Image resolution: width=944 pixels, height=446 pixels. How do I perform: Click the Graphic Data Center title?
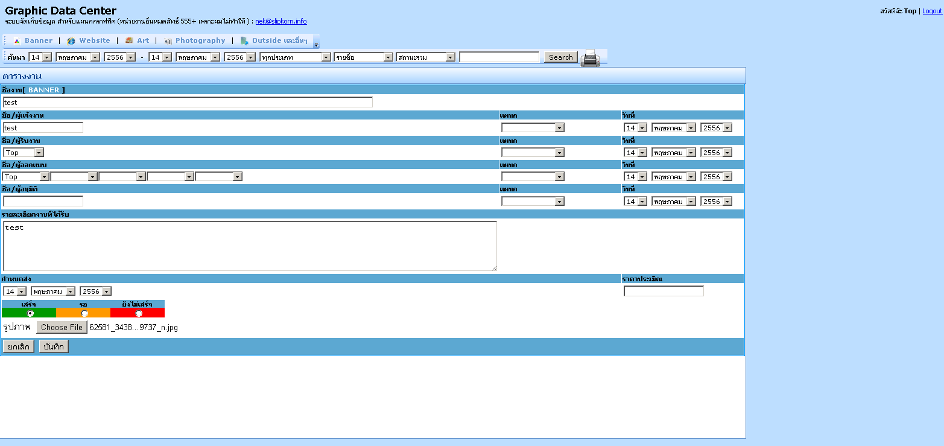click(x=61, y=10)
